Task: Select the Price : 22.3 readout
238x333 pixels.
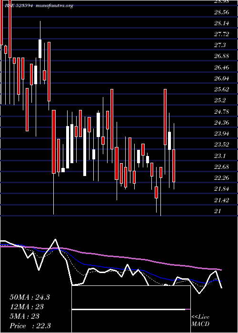Action: tap(30, 326)
